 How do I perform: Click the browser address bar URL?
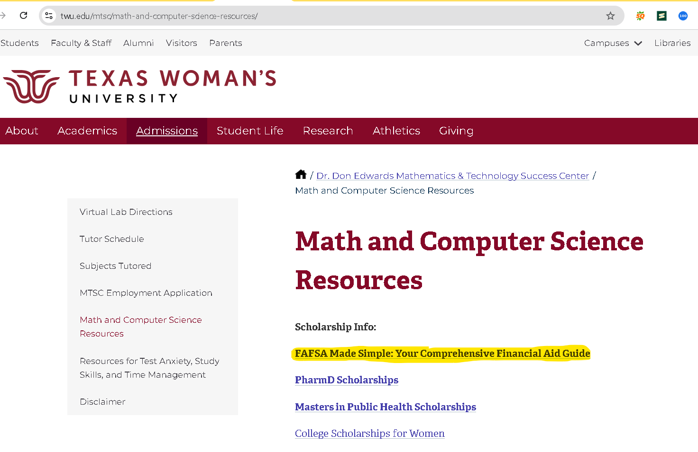tap(159, 16)
